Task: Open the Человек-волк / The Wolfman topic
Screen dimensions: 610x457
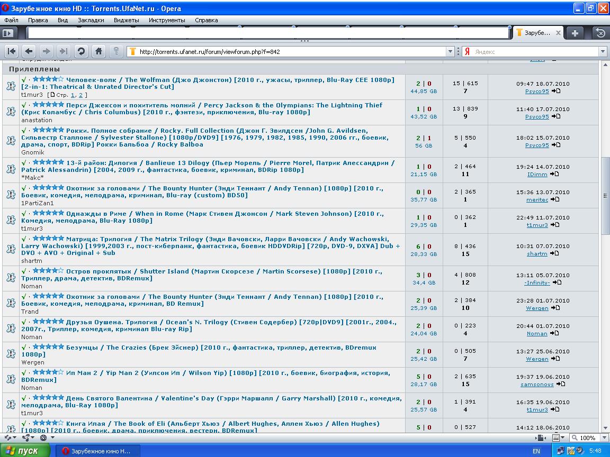Action: [x=208, y=83]
